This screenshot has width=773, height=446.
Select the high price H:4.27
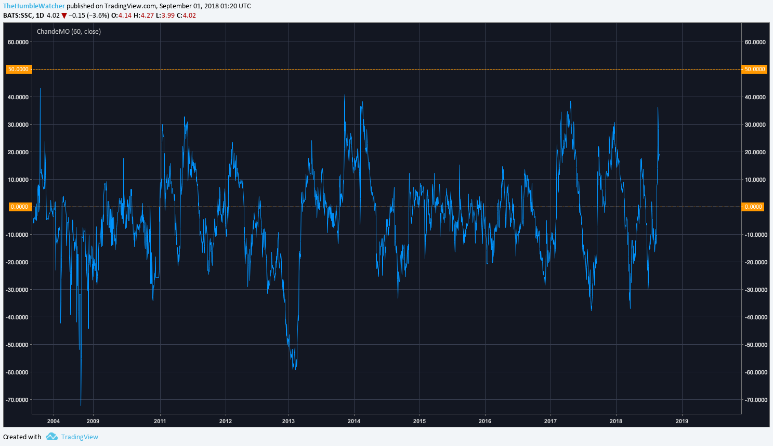[x=144, y=16]
